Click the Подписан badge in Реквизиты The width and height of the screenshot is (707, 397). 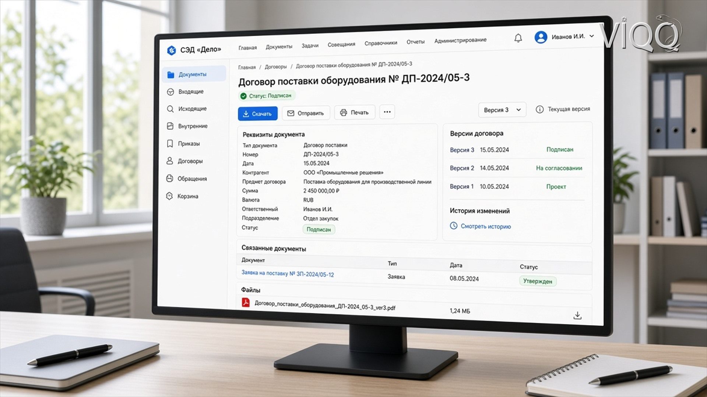(319, 229)
